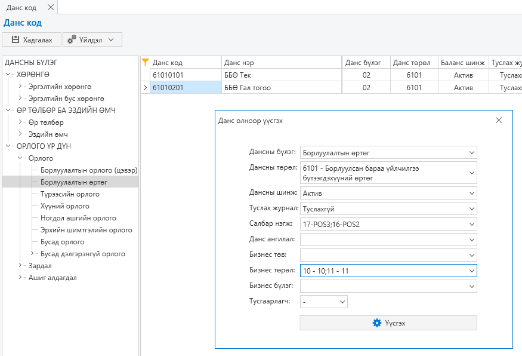Screen dimensions: 522x356
Task: Click the gears icon on Үйлдэл button
Action: pyautogui.click(x=72, y=39)
